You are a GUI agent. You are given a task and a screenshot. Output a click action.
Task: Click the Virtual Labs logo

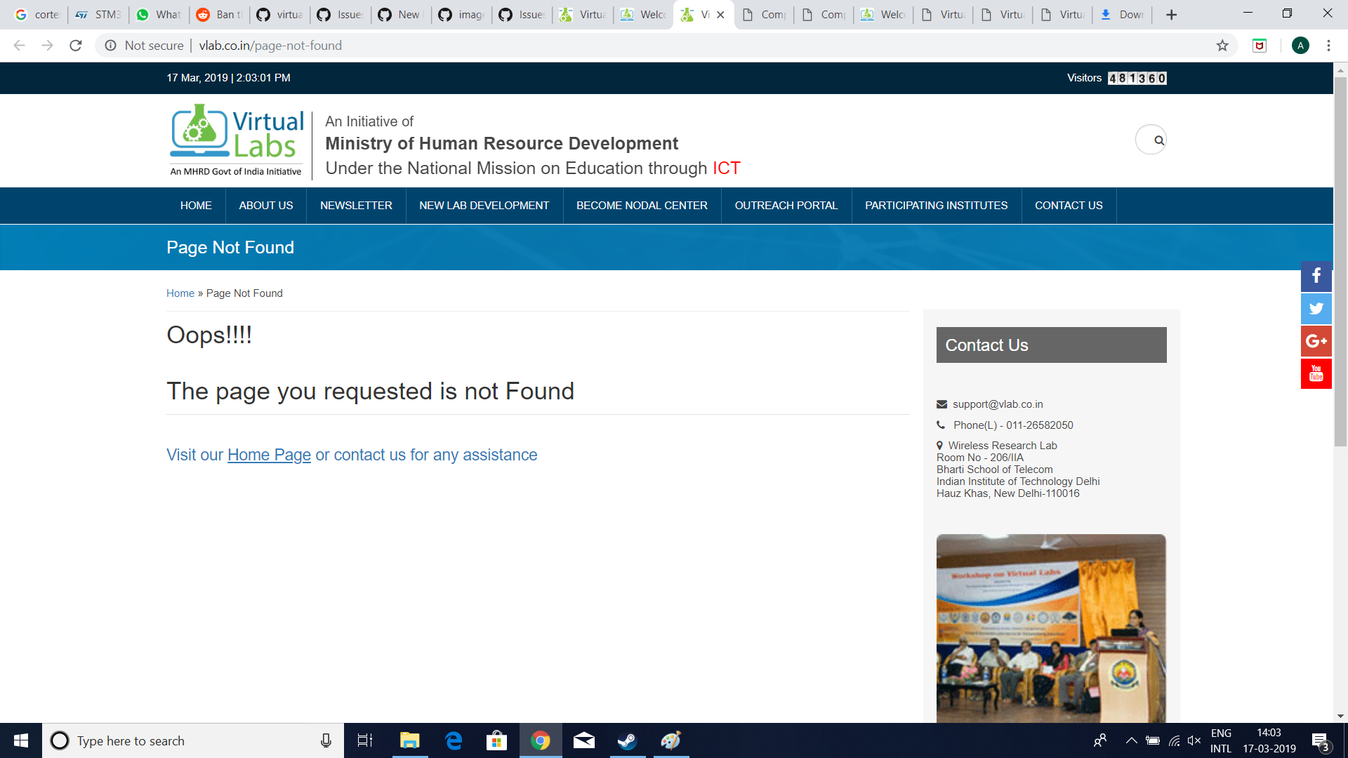tap(237, 140)
